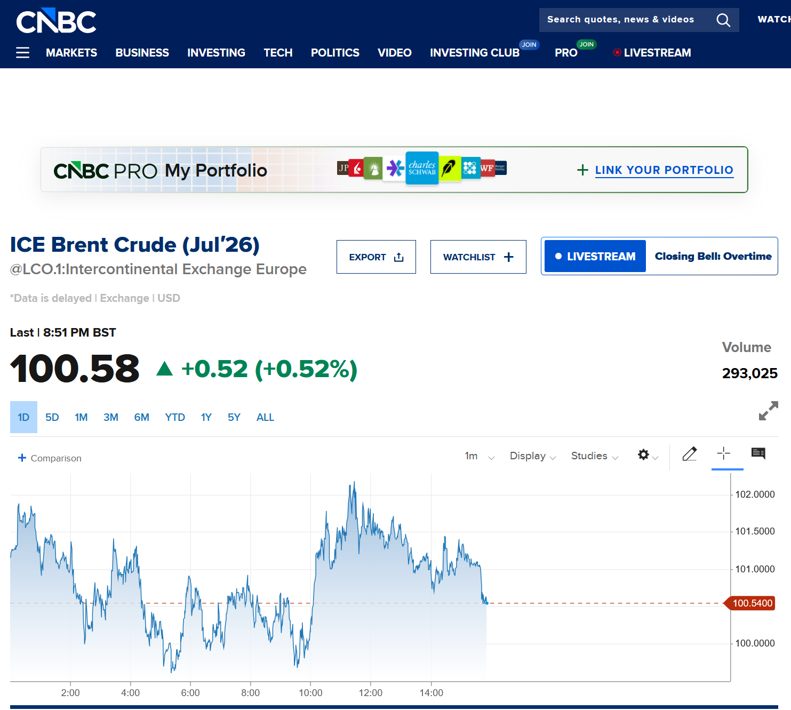The image size is (791, 710).
Task: Open the chart comments icon
Action: coord(758,453)
